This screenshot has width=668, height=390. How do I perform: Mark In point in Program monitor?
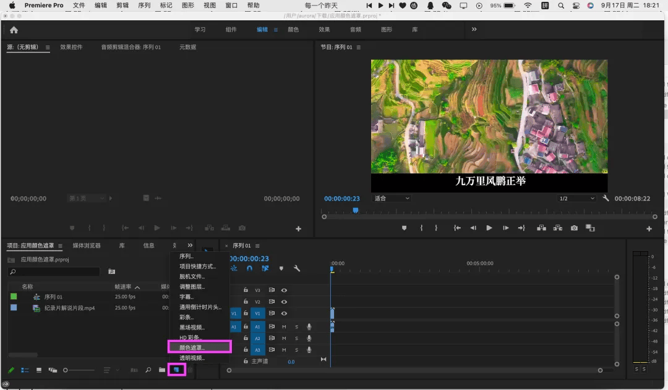pyautogui.click(x=421, y=228)
